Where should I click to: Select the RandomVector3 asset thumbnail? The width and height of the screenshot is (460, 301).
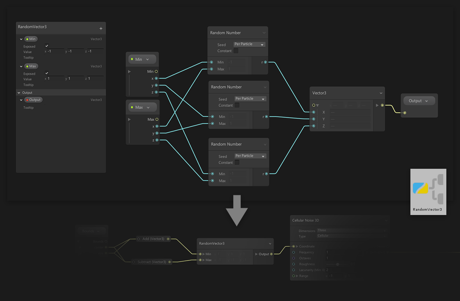[x=428, y=189]
